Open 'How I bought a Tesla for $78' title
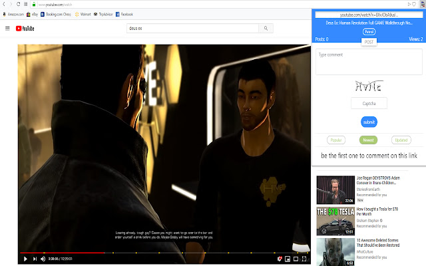The width and height of the screenshot is (426, 266). tap(377, 211)
